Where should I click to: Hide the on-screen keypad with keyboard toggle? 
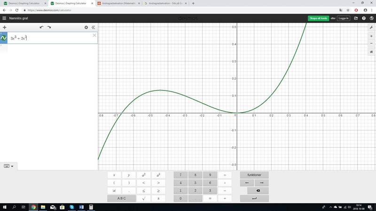8,166
